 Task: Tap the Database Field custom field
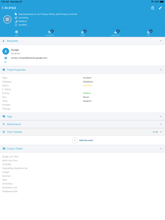pyautogui.click(x=10, y=191)
